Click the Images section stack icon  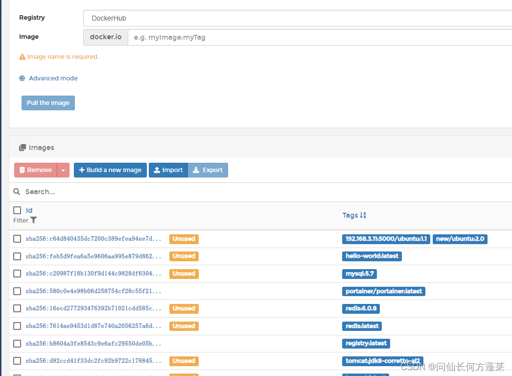coord(22,148)
